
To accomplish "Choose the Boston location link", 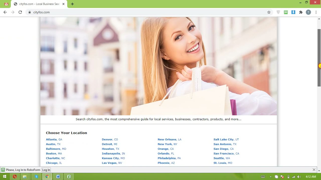I will (54, 153).
